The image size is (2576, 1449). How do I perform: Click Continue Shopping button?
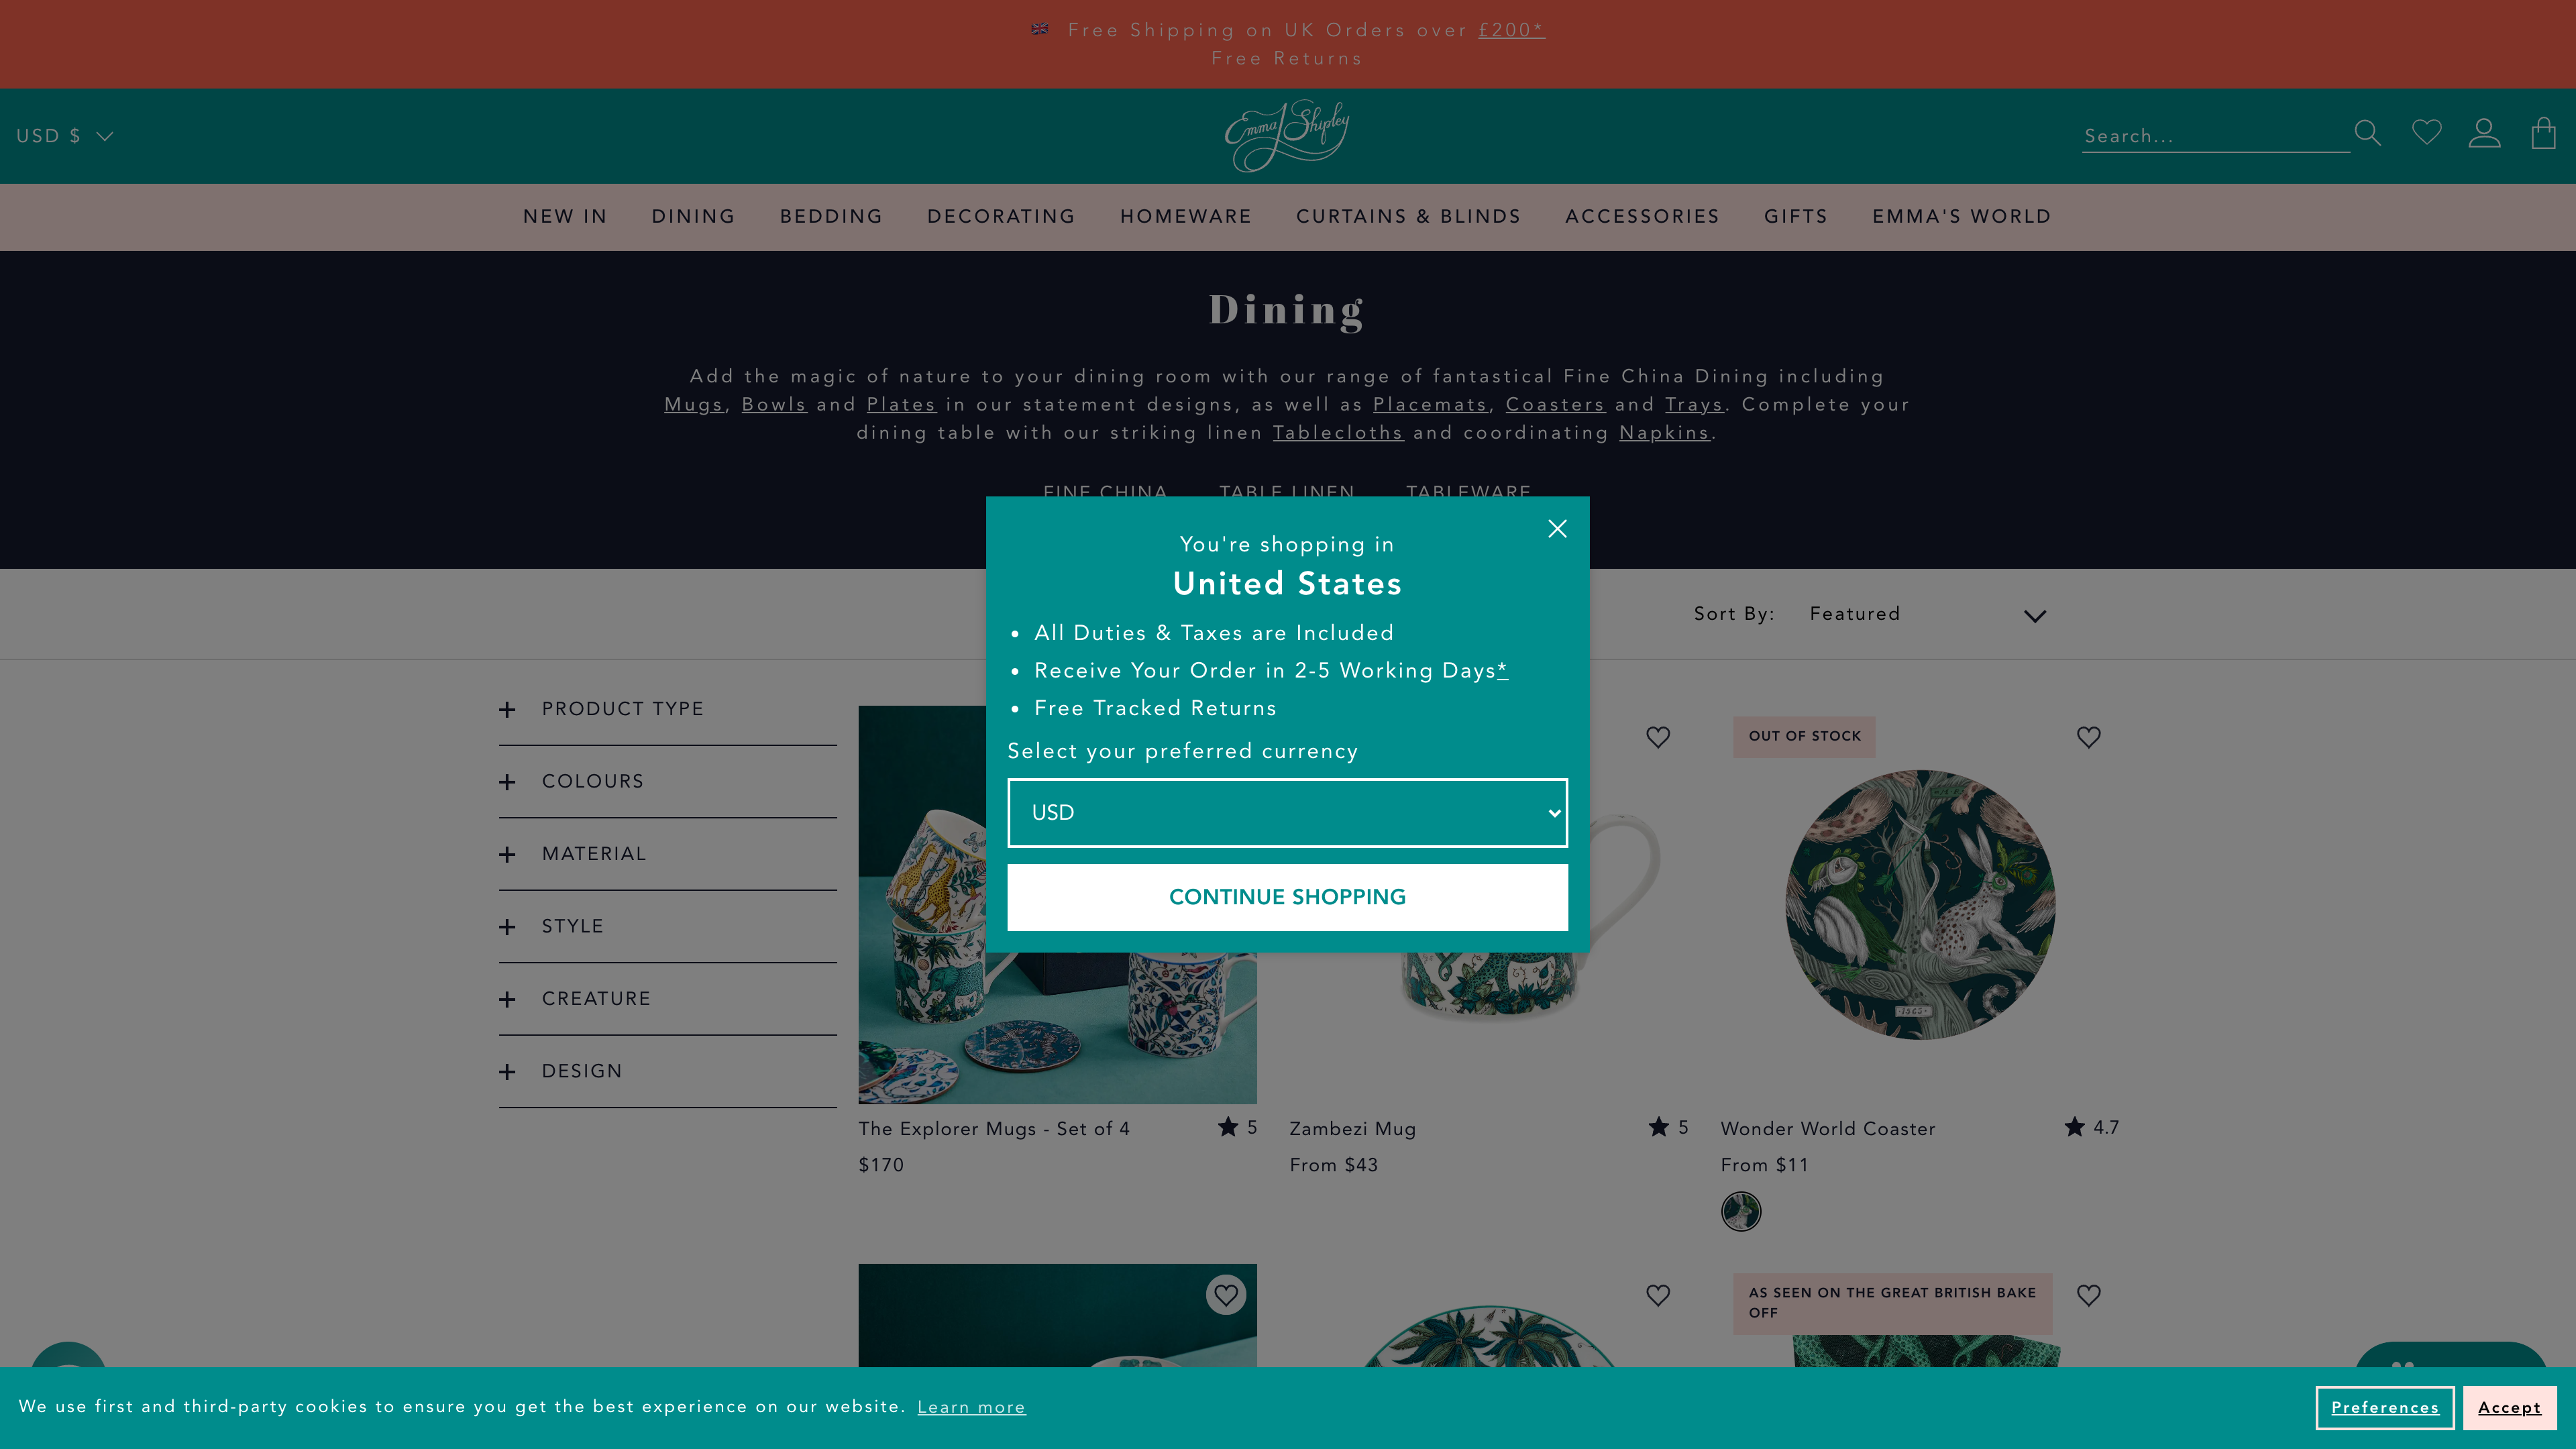tap(1287, 897)
